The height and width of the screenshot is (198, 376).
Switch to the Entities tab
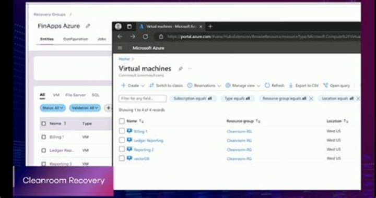[x=47, y=39]
